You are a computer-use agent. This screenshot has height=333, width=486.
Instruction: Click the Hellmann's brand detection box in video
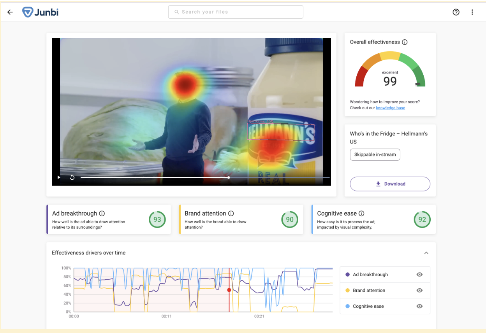(280, 132)
